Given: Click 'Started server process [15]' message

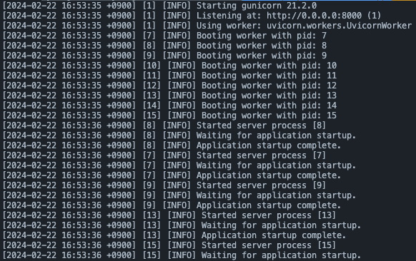Looking at the screenshot, I should click(269, 245).
